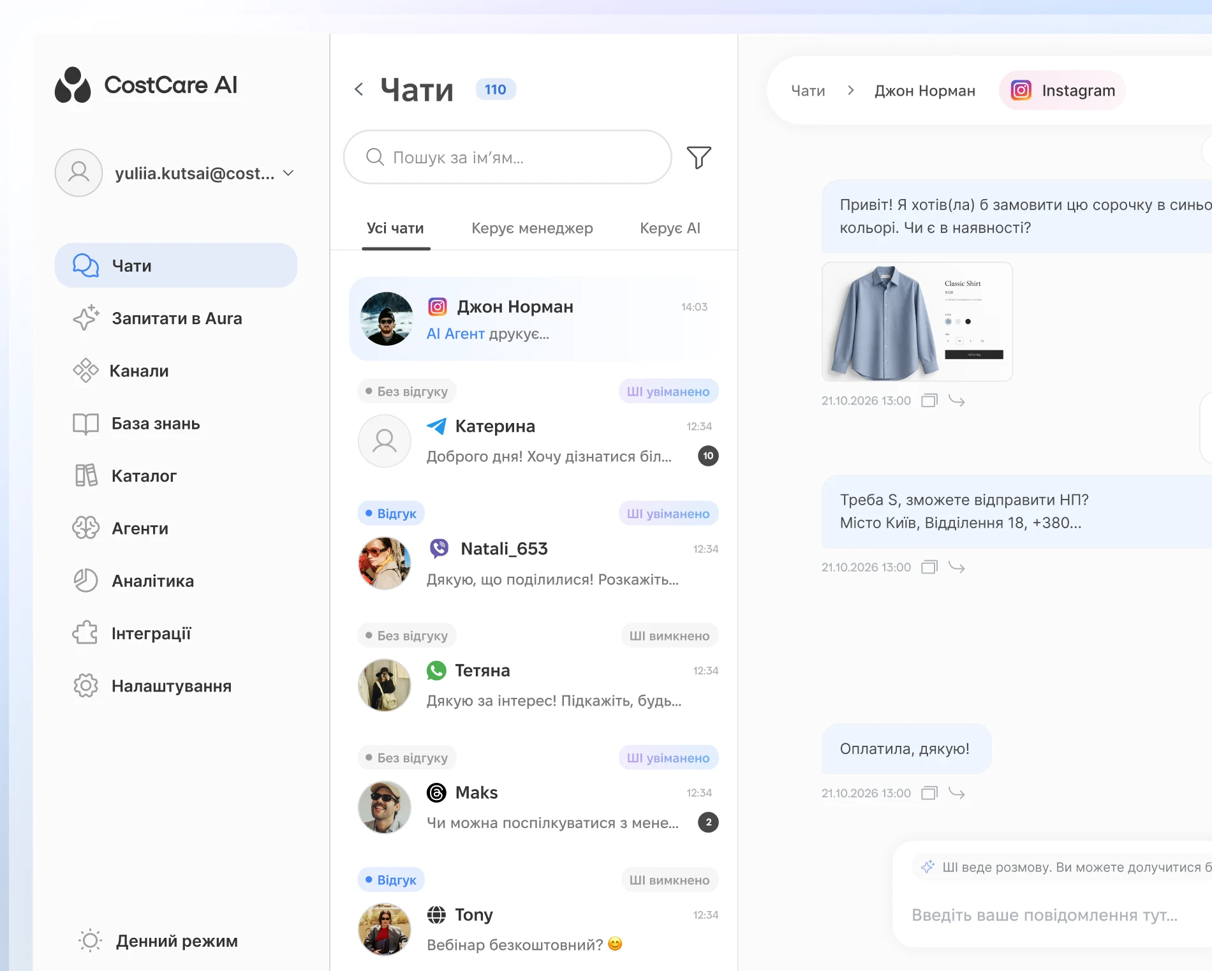Click ШІ вимкнено badge above Tony
1212x971 pixels.
[670, 880]
